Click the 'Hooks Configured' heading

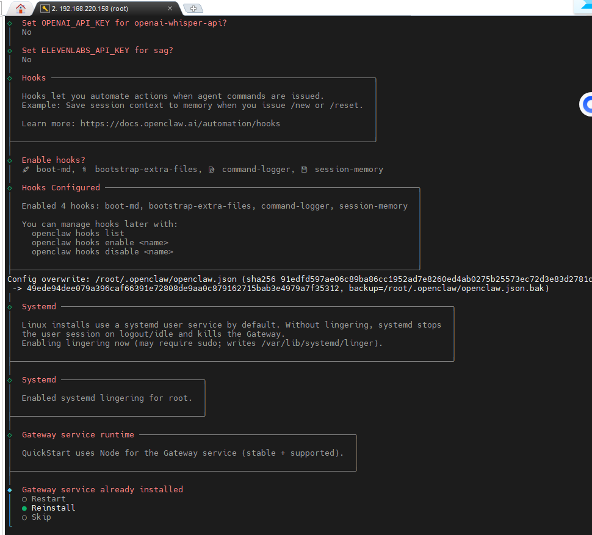(61, 187)
